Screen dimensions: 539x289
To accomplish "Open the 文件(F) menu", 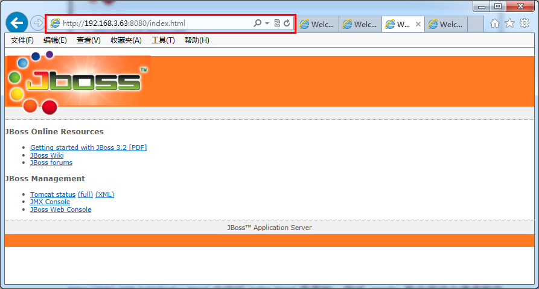I will pos(22,40).
